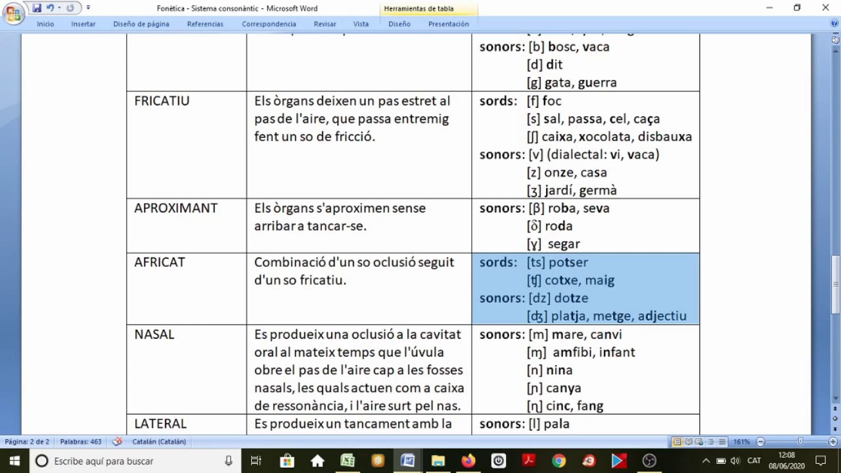Click the zoom out minus button
This screenshot has height=473, width=841.
[760, 441]
